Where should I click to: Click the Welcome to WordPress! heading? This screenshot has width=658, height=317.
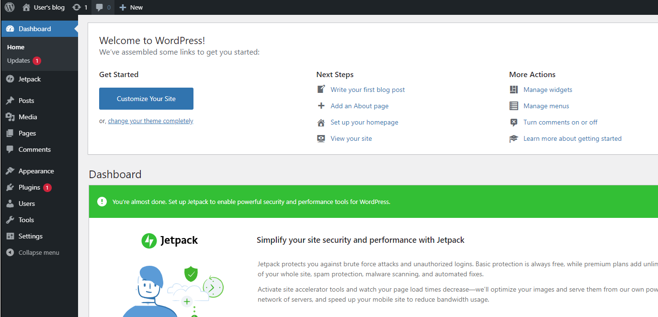pos(152,41)
